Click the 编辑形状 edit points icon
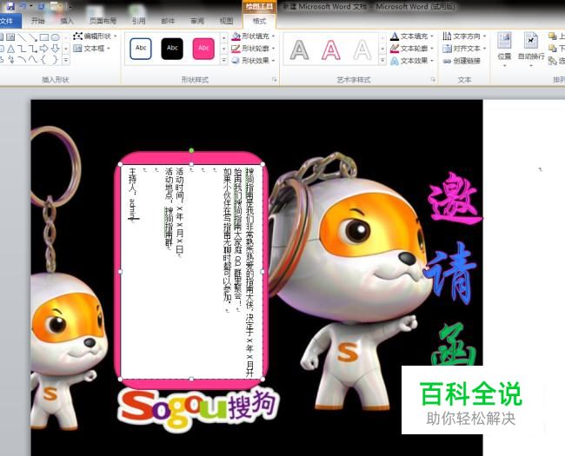This screenshot has height=456, width=565. (77, 36)
